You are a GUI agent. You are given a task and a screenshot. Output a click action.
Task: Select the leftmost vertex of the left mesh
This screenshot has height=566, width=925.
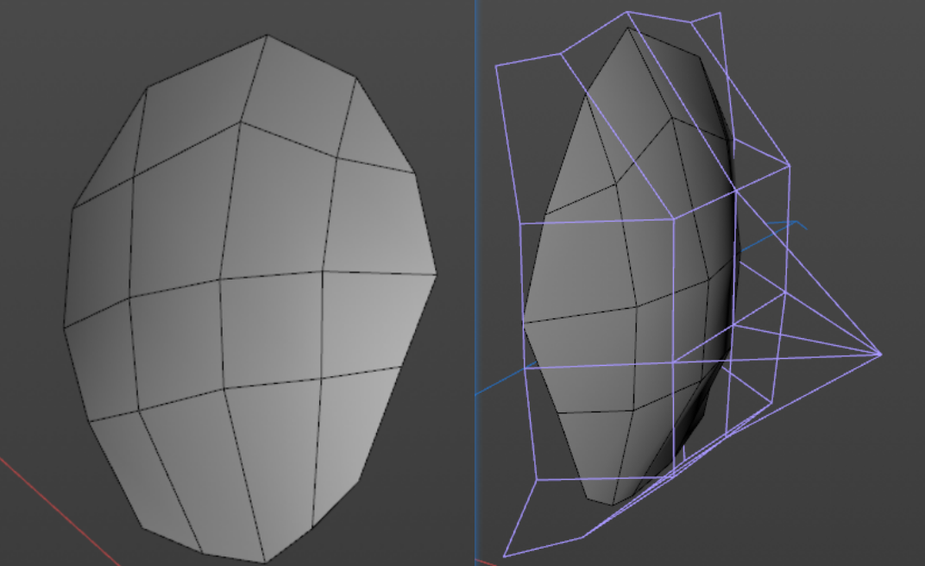64,326
